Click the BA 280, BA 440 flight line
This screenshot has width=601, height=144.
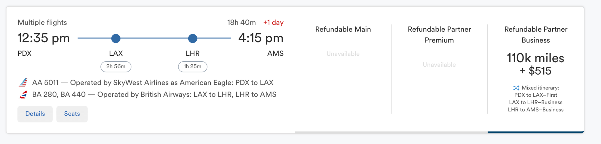coord(154,95)
